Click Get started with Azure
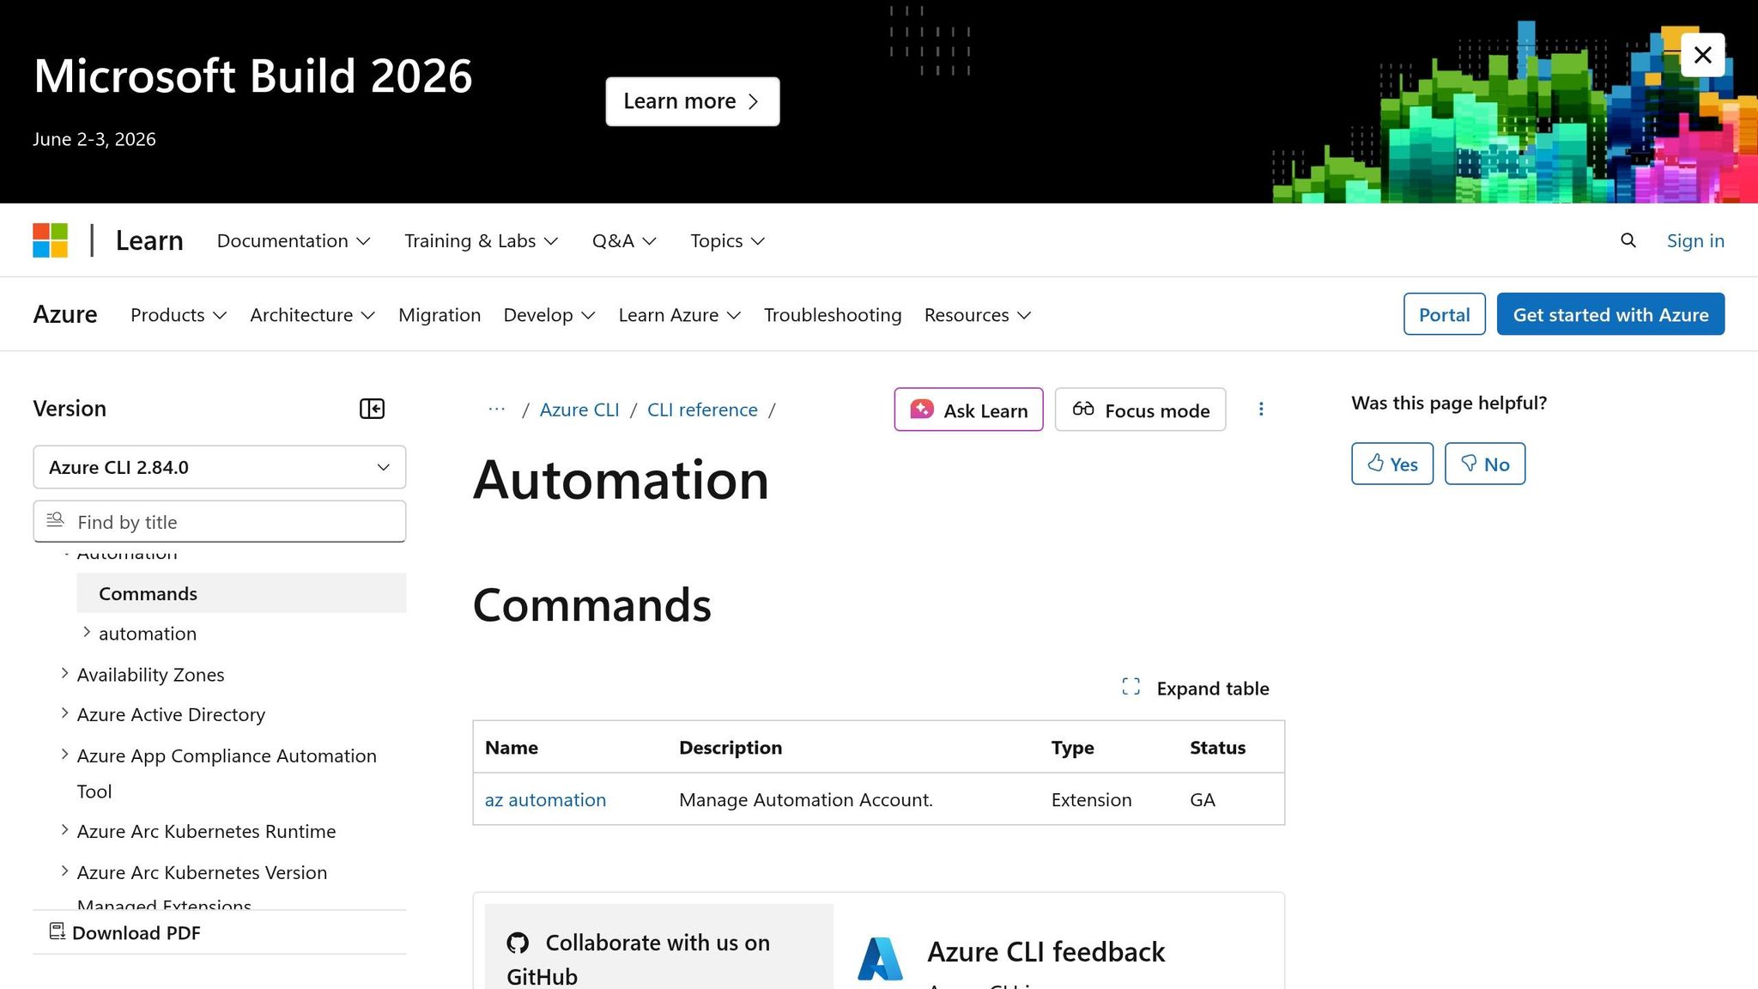Viewport: 1758px width, 989px height. pyautogui.click(x=1609, y=314)
